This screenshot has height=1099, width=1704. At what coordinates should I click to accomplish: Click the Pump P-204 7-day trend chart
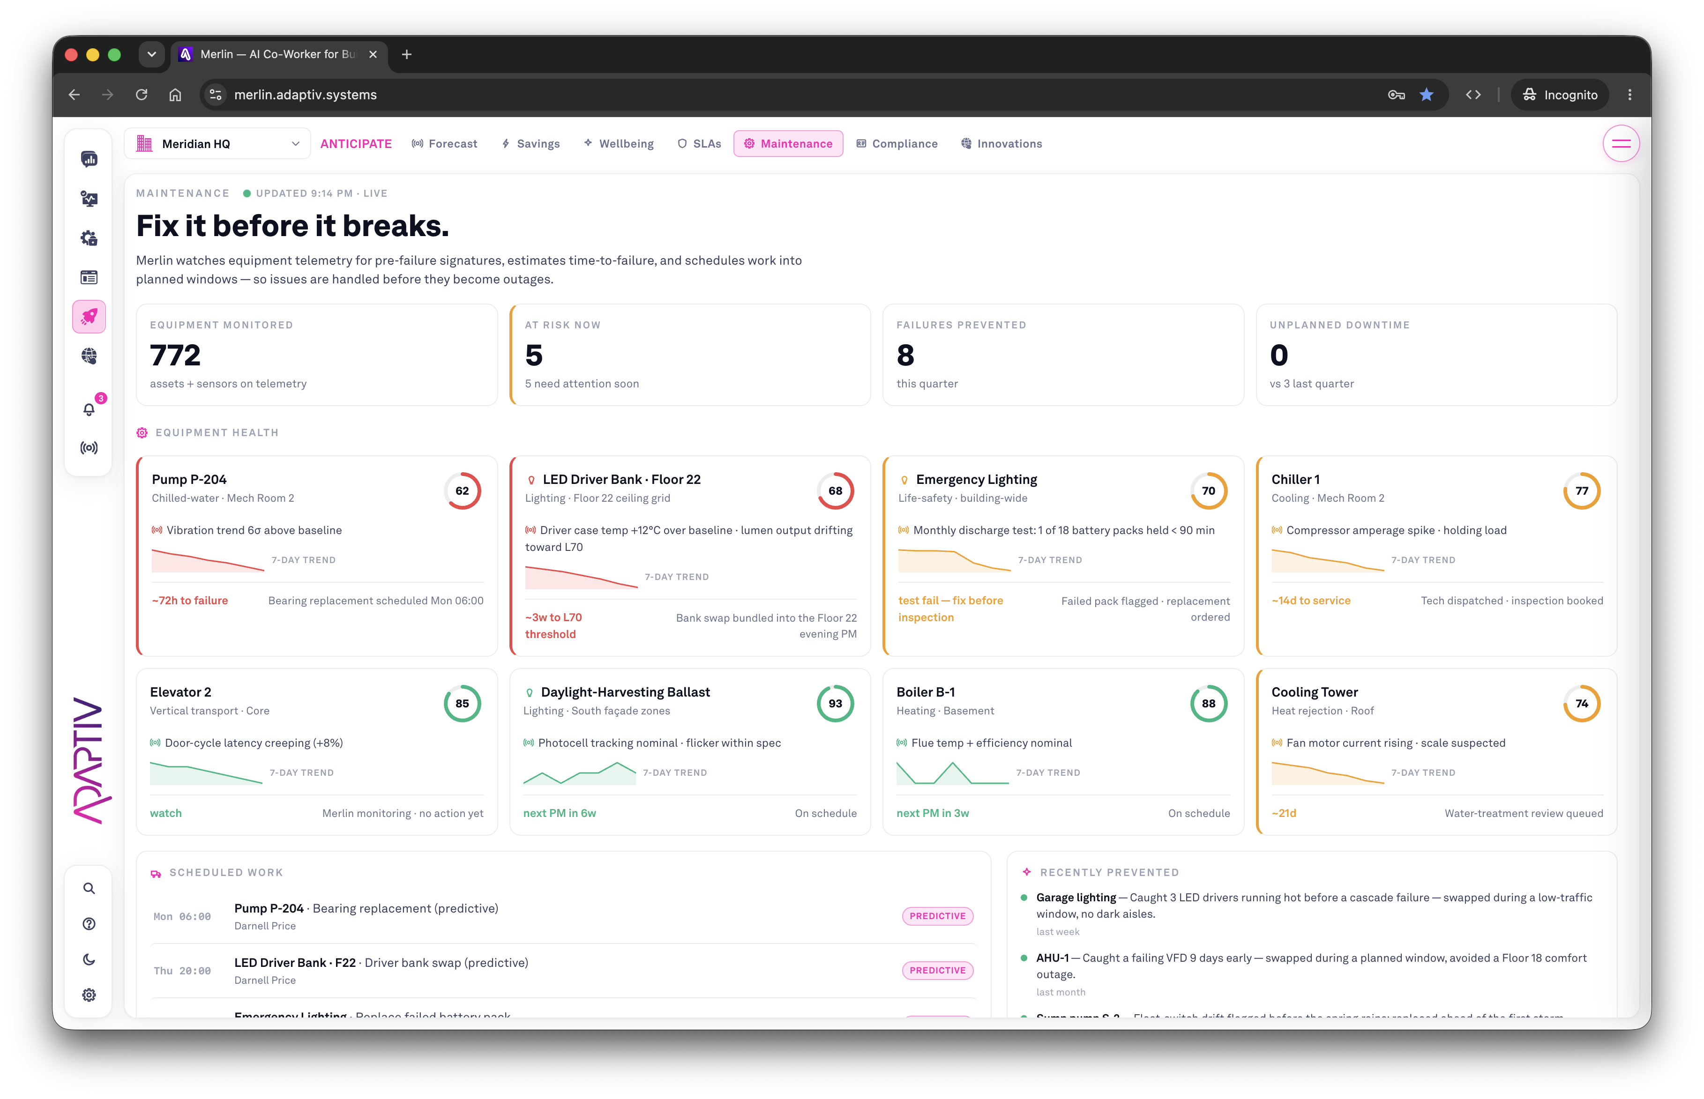(x=208, y=560)
